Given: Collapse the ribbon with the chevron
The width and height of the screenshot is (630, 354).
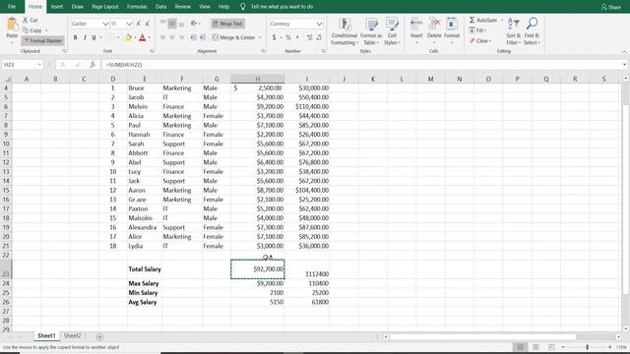Looking at the screenshot, I should coord(624,52).
